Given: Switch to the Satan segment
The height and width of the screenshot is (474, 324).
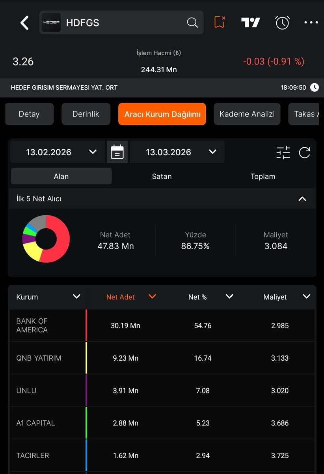Looking at the screenshot, I should pyautogui.click(x=162, y=176).
